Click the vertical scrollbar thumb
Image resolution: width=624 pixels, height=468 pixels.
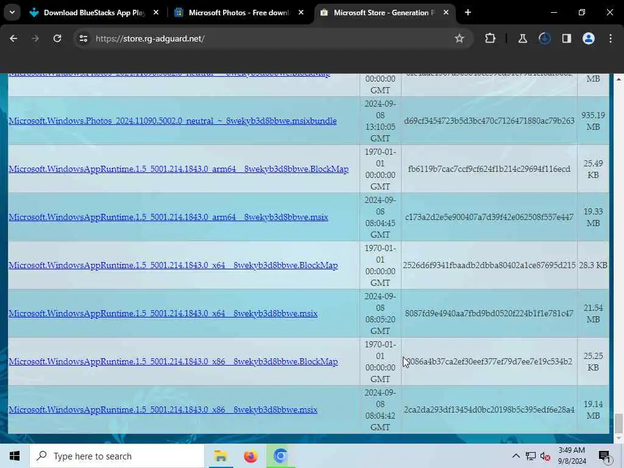tap(619, 424)
